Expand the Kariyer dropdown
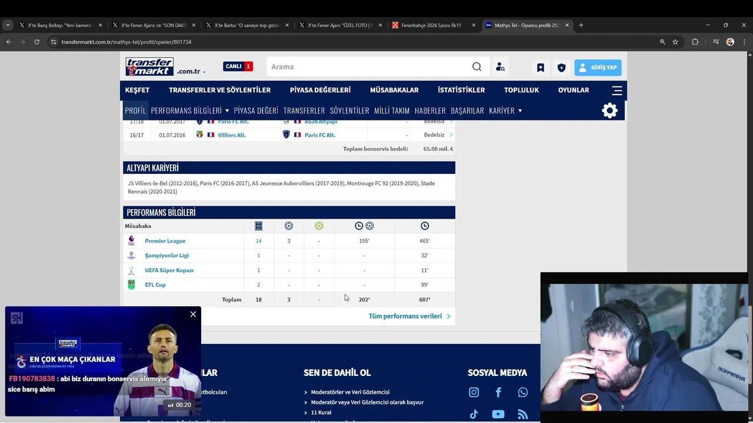753x423 pixels. (520, 110)
